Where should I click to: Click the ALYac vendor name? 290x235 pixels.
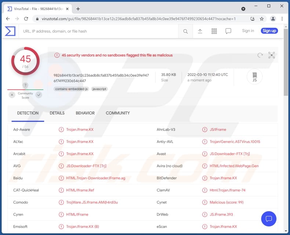(x=18, y=142)
